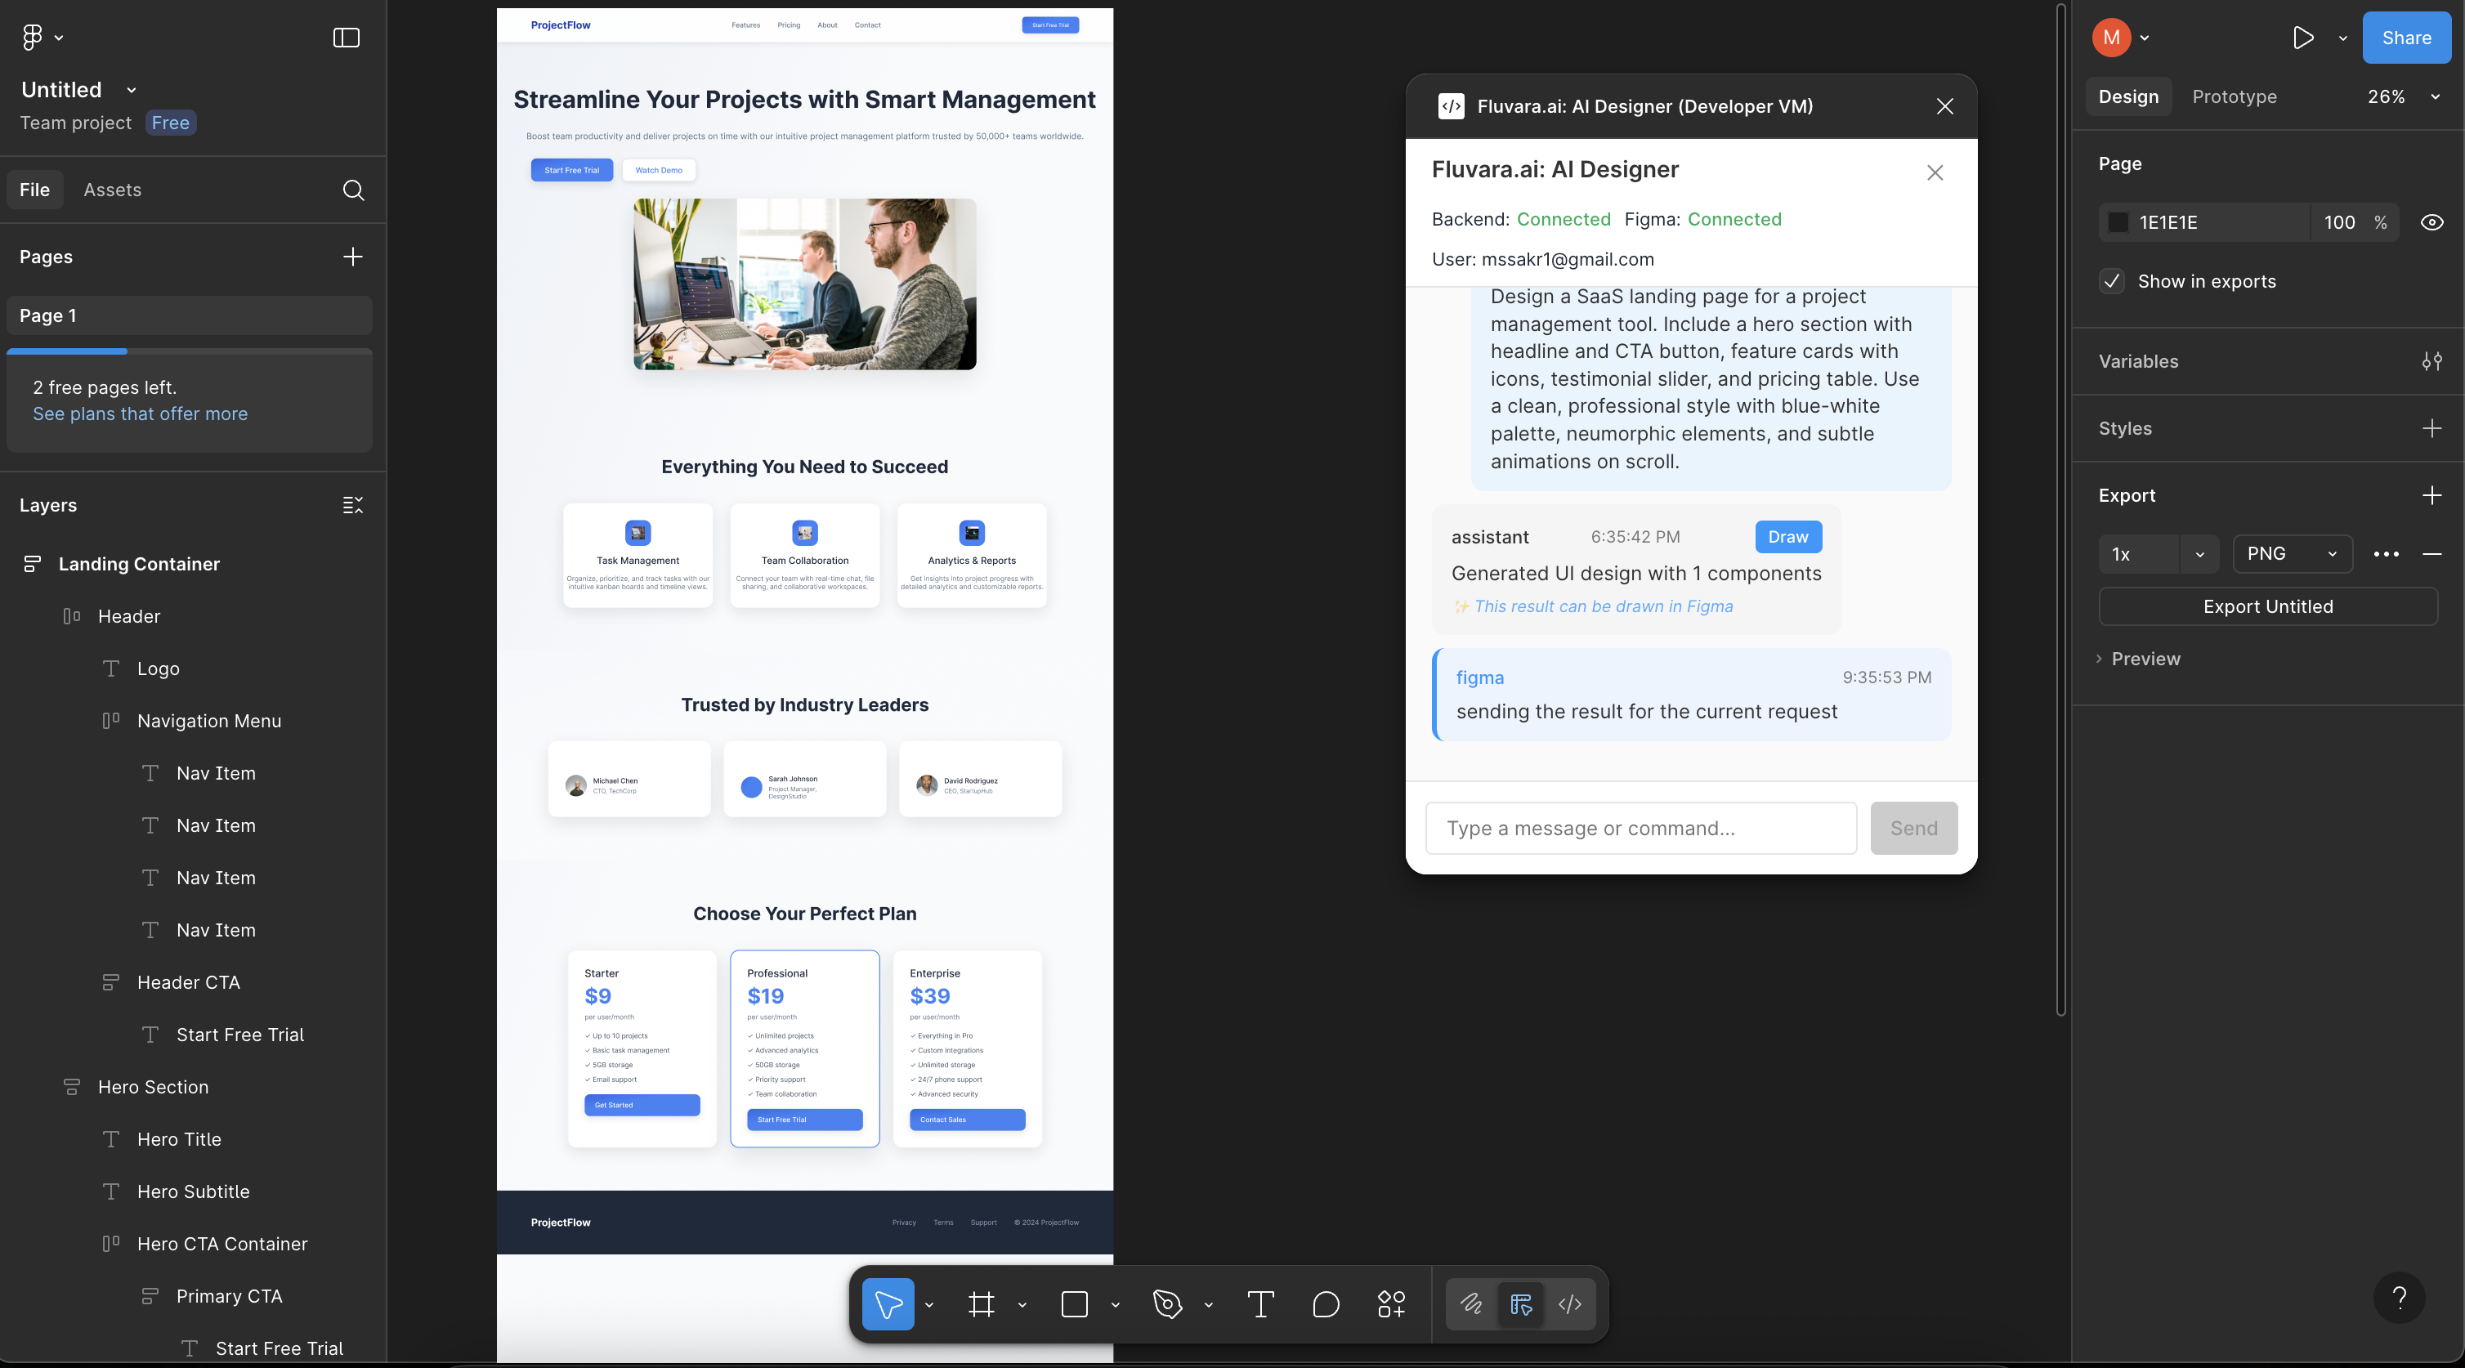Screen dimensions: 2465x1368
Task: Expand the Preview section
Action: (x=2139, y=659)
